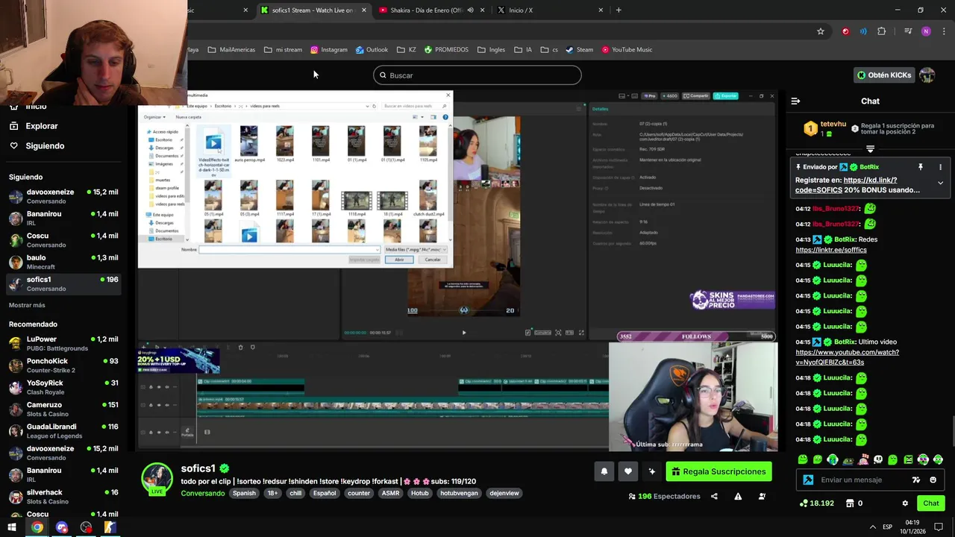Open the Instagram bookmark
Viewport: 955px width, 537px height.
tap(329, 50)
